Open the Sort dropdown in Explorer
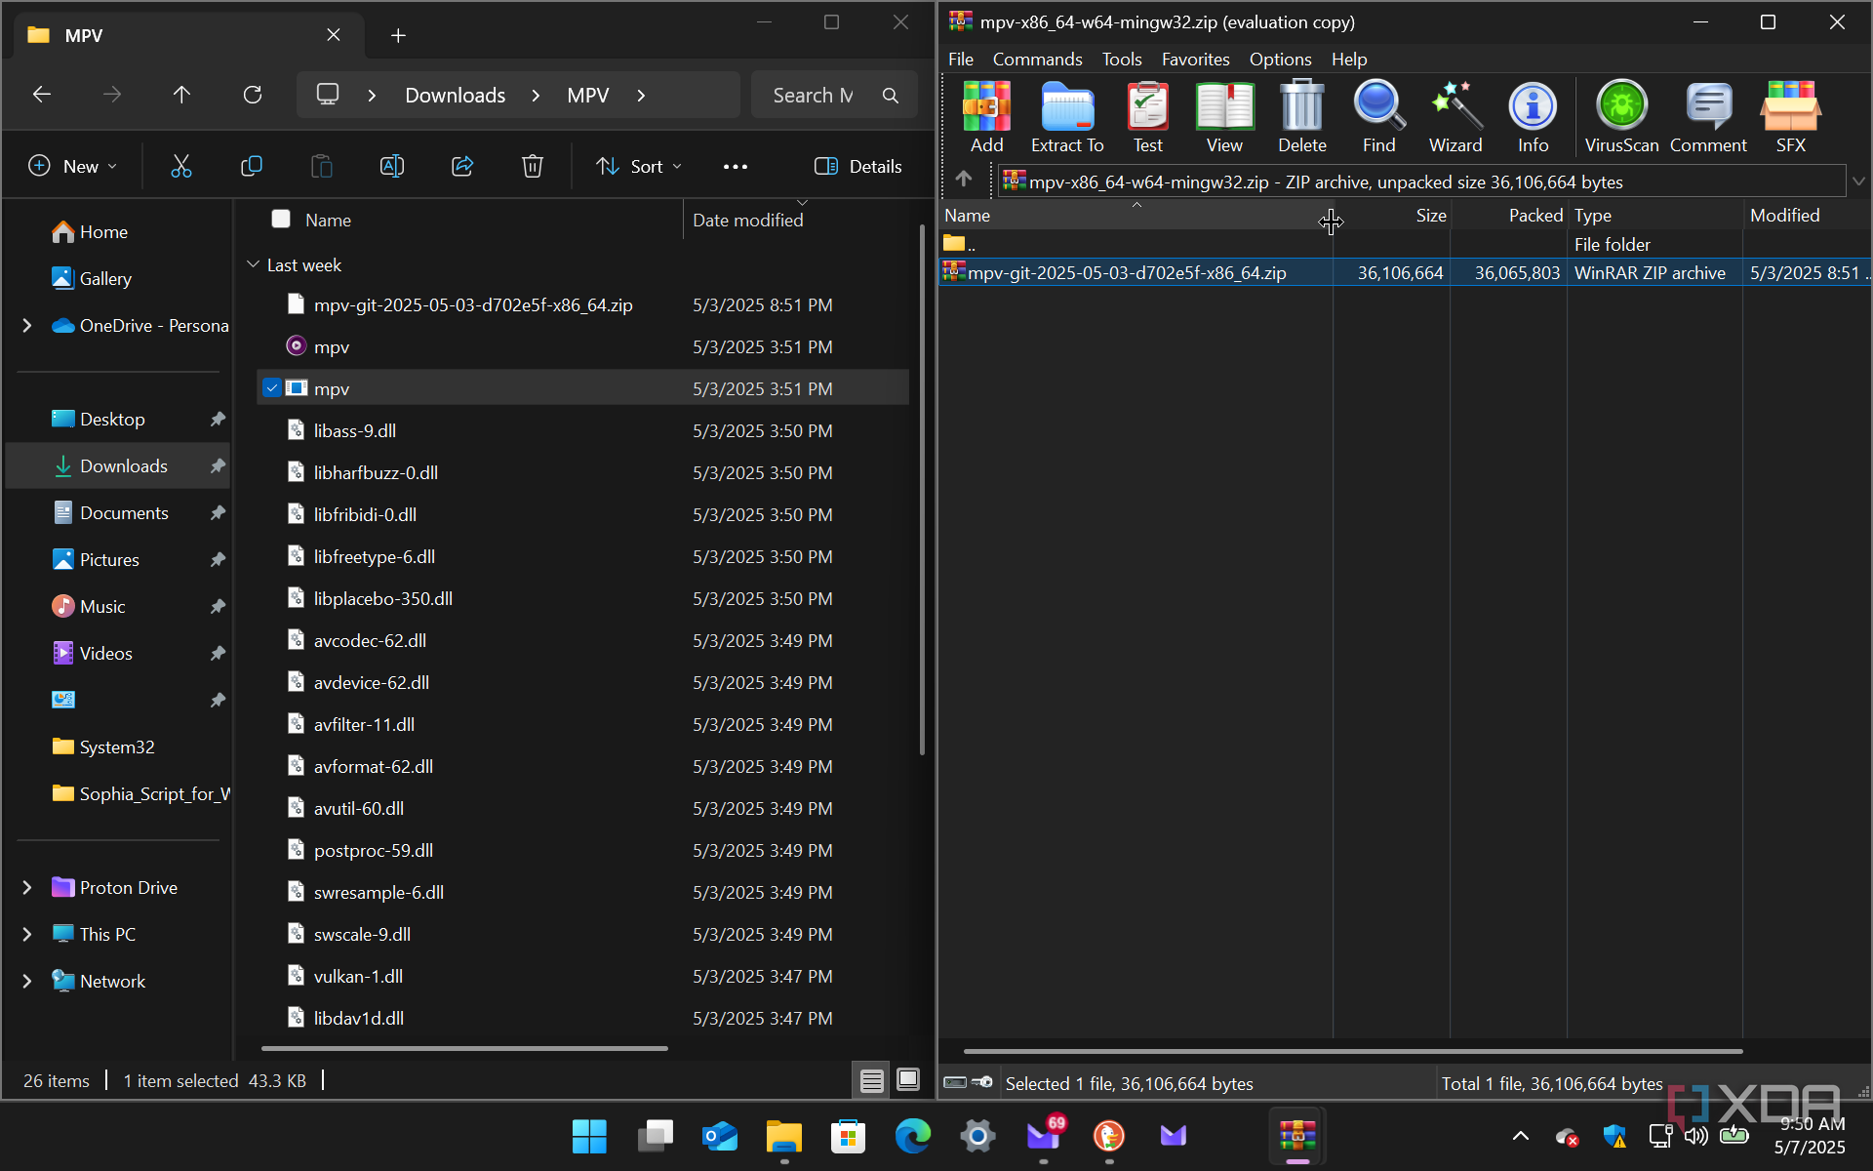The height and width of the screenshot is (1171, 1873). point(639,166)
